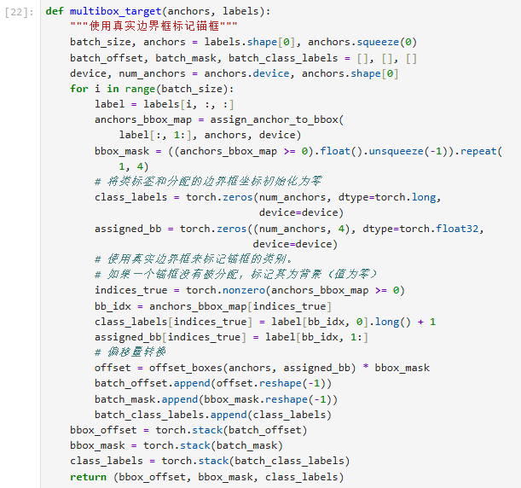The height and width of the screenshot is (488, 521).
Task: Click the Chinese comment above the offset line
Action: point(130,352)
